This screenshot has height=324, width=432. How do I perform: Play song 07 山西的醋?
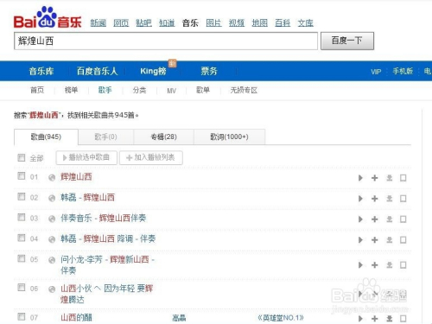[x=360, y=319]
